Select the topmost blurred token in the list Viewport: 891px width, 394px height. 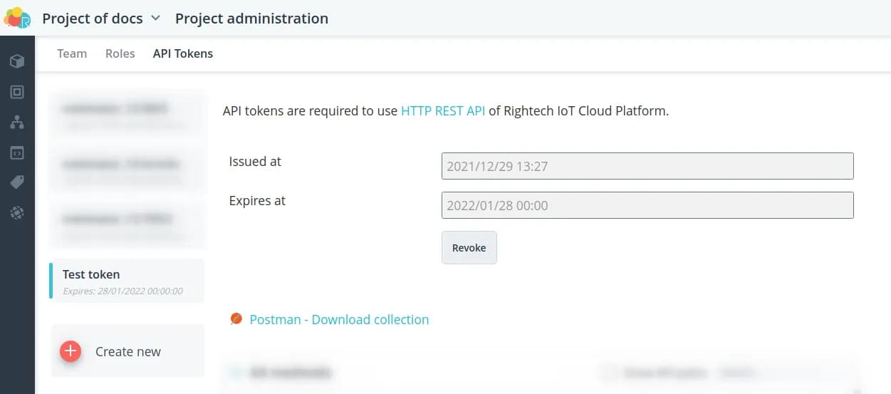click(127, 114)
